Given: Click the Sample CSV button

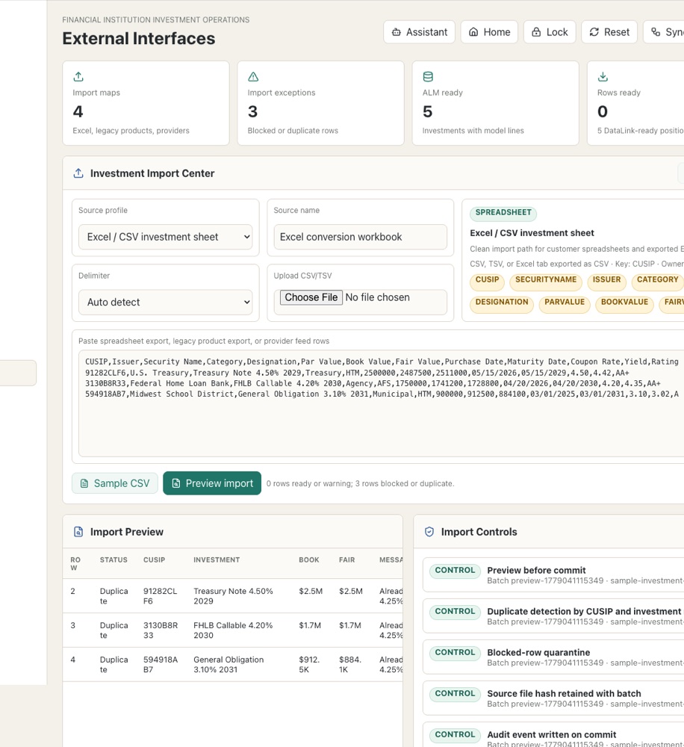Looking at the screenshot, I should click(115, 483).
